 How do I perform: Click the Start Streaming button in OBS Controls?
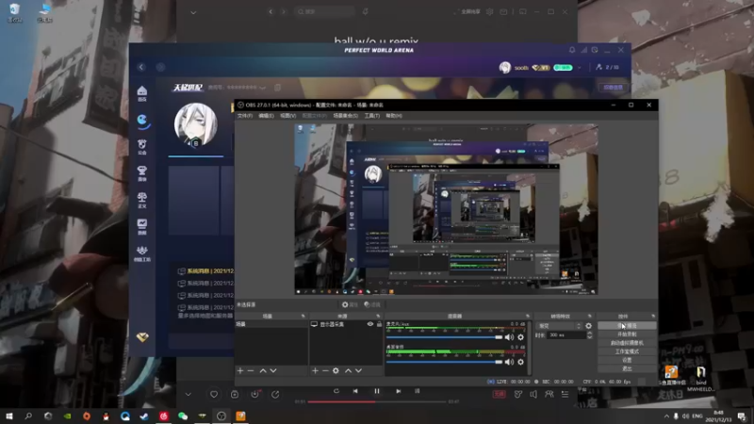tap(627, 325)
